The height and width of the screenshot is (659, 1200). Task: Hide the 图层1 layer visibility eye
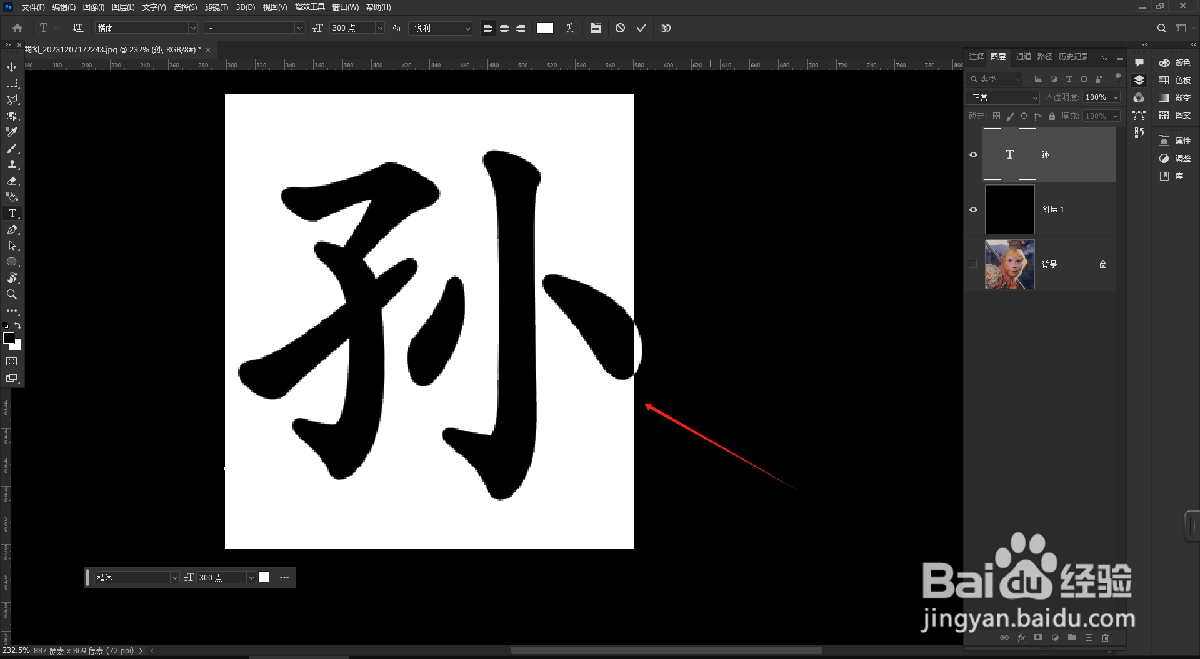click(973, 209)
